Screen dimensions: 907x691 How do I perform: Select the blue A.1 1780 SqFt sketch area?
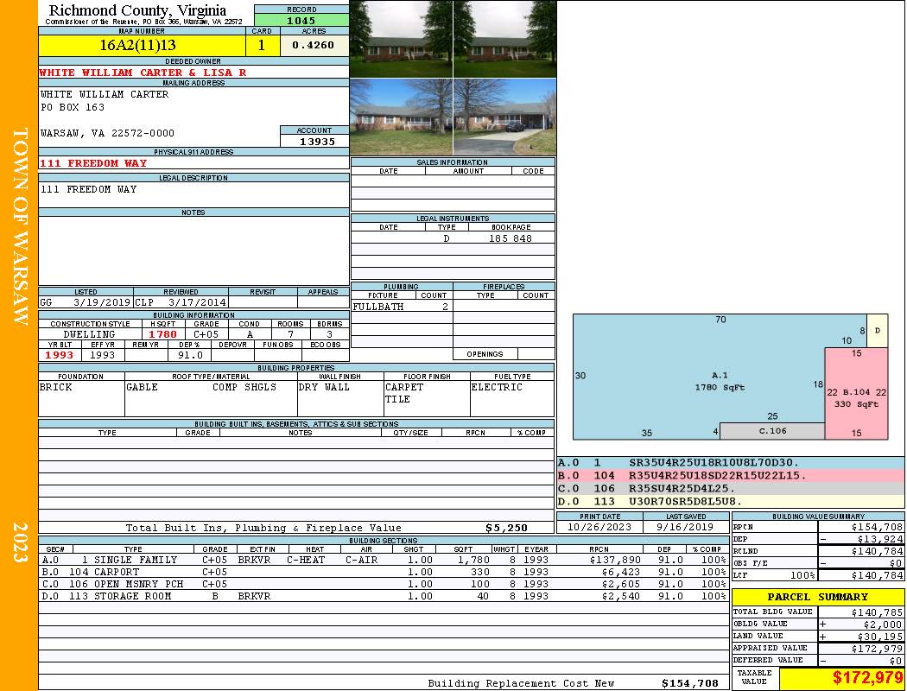691,371
